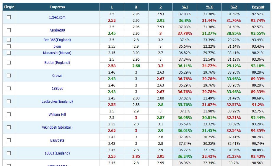Click William Hill green odds 2.87
272x166 pixels.
161,118
